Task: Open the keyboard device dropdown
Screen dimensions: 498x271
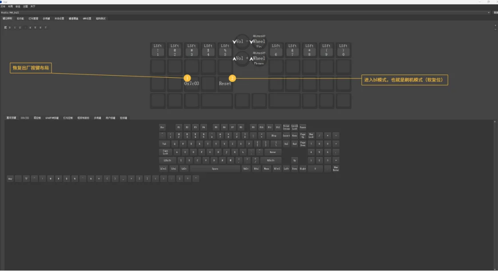Action: [489, 12]
